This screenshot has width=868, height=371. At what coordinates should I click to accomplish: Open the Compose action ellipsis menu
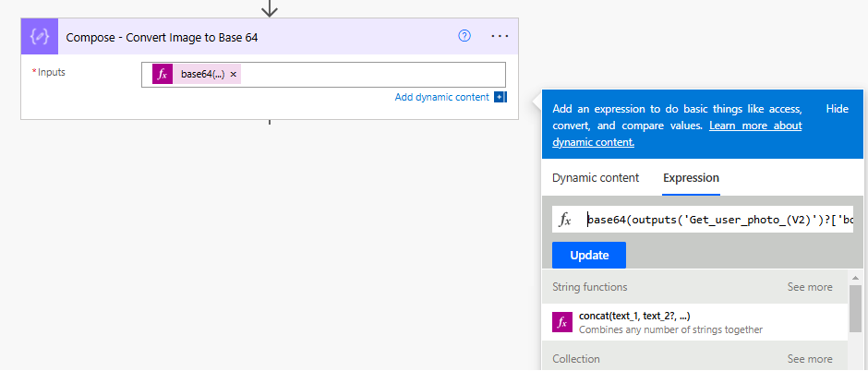pyautogui.click(x=500, y=36)
